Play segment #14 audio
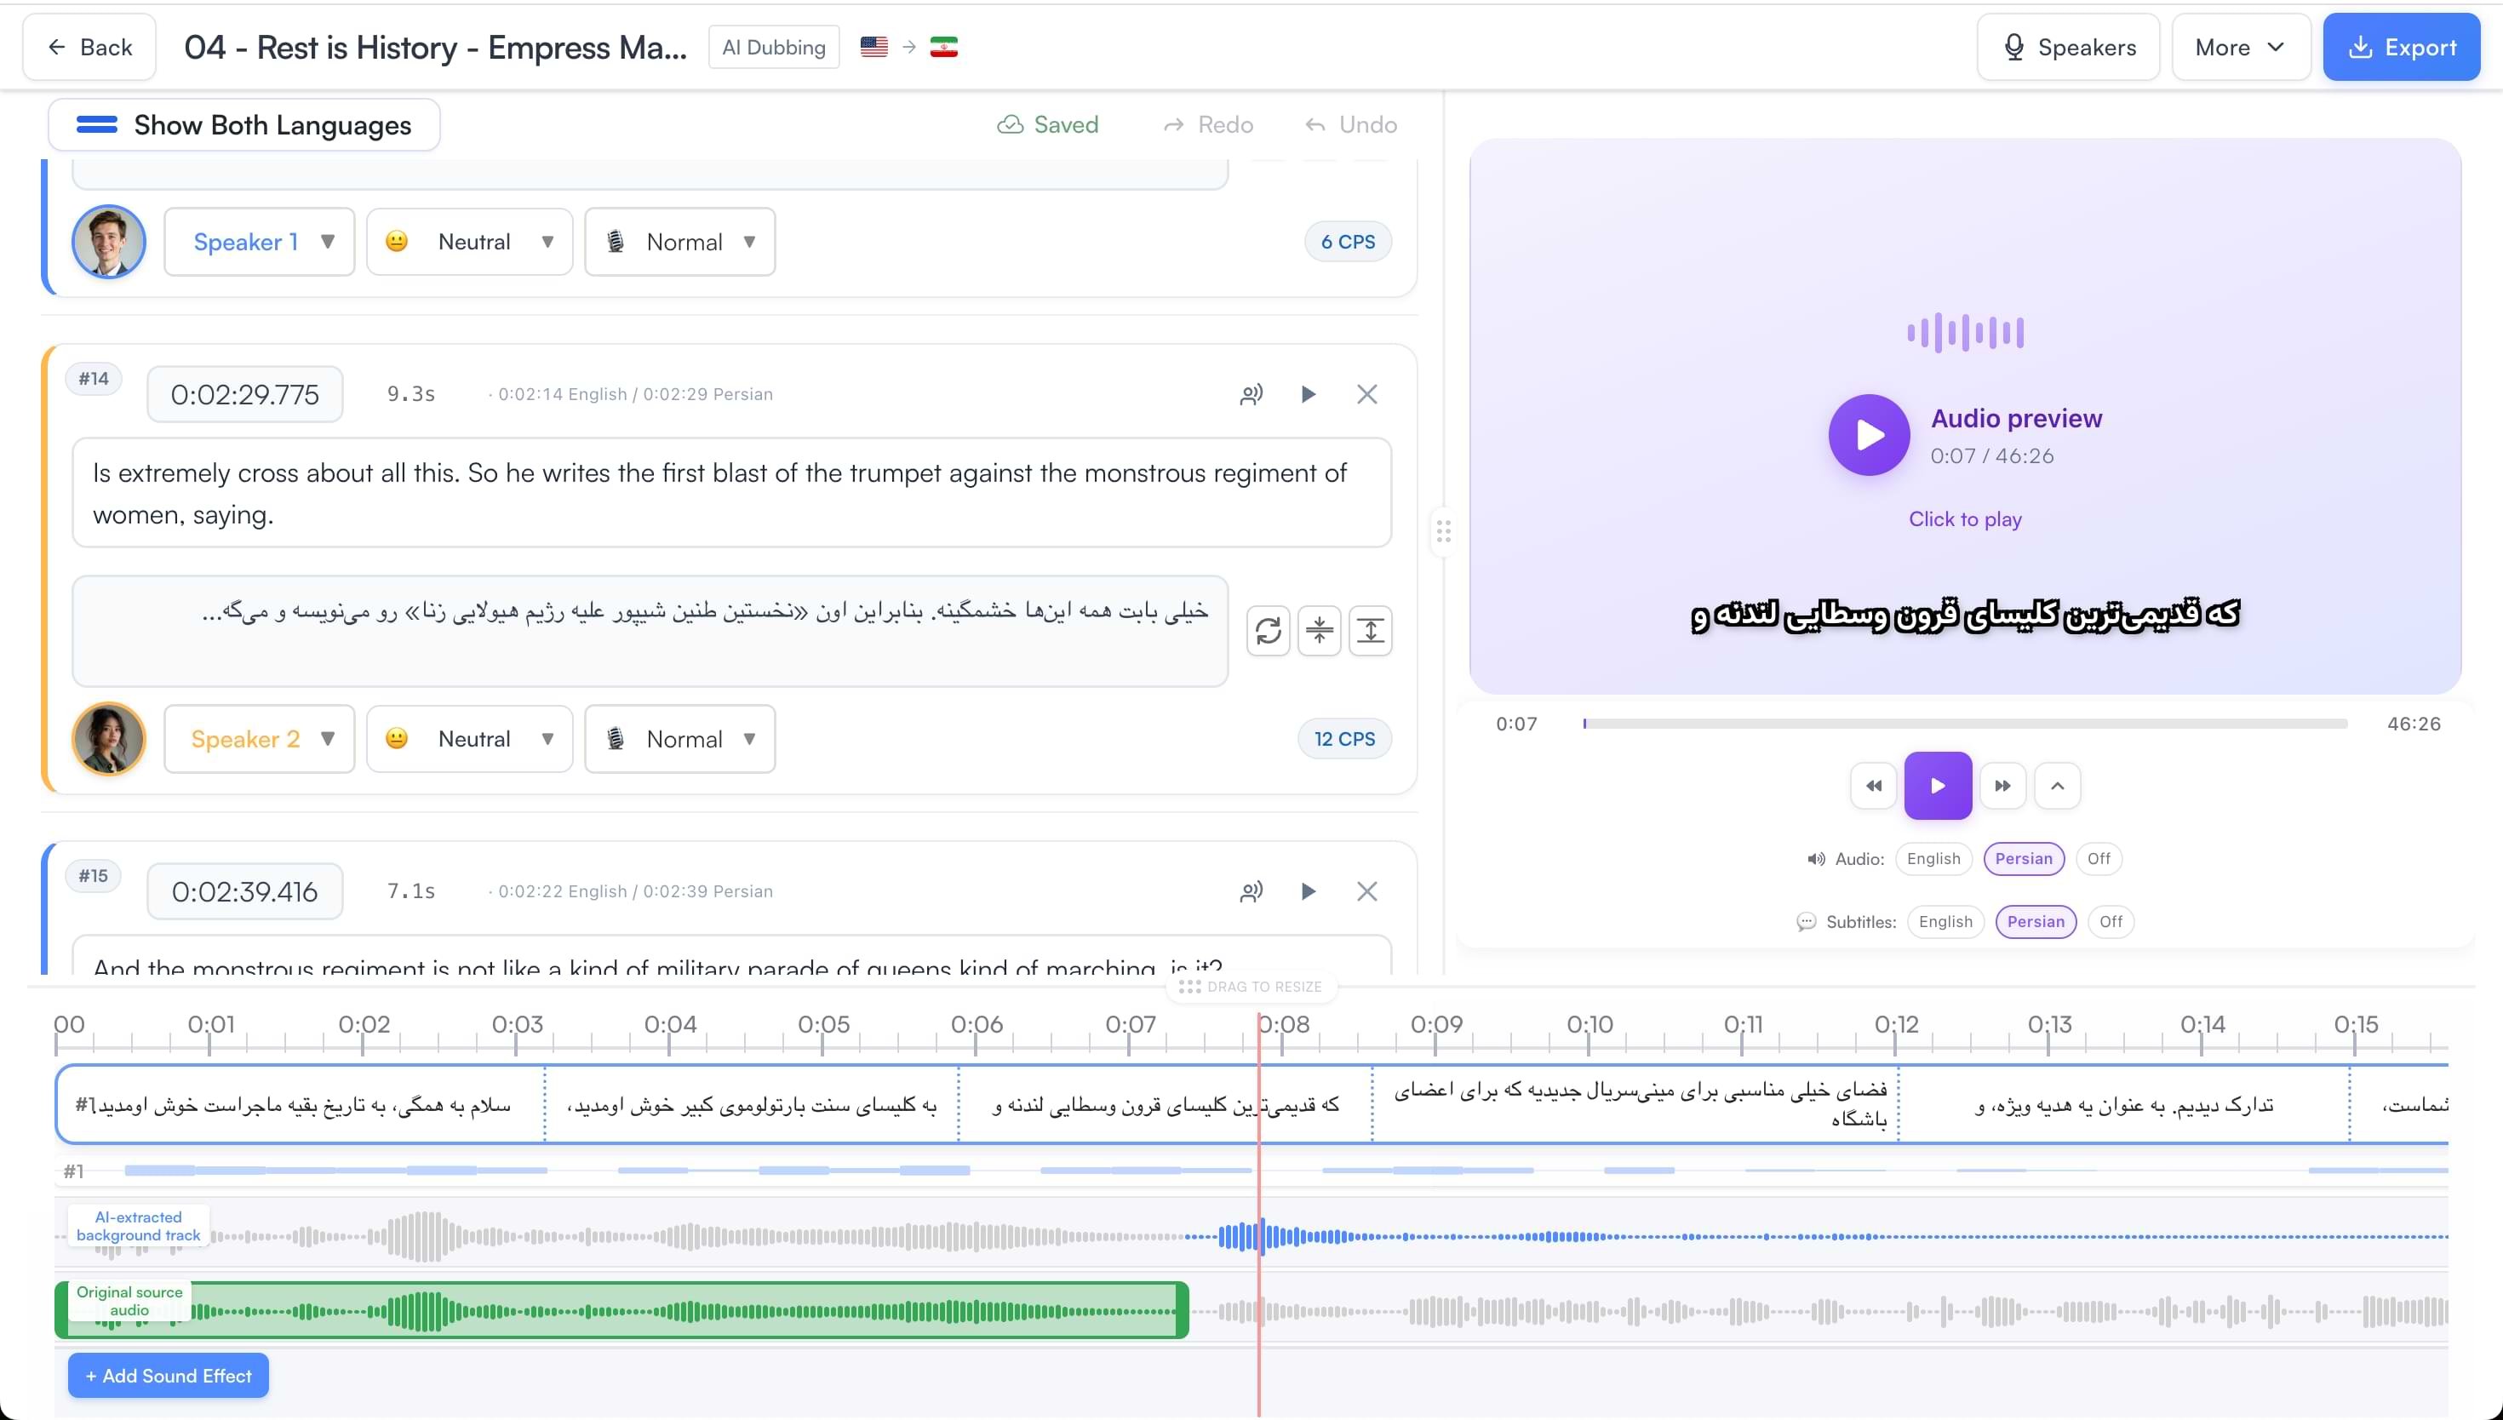This screenshot has width=2503, height=1420. (1309, 394)
